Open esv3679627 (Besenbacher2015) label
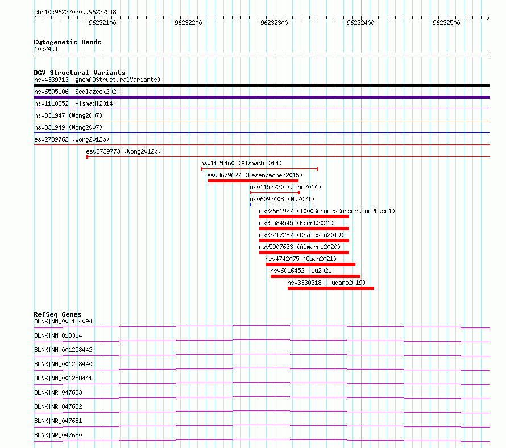The width and height of the screenshot is (506, 448). click(255, 175)
